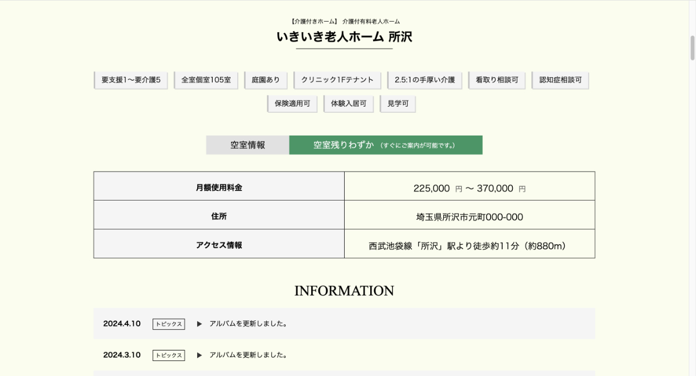Choose the クリニック1Fテナント tag
Image resolution: width=696 pixels, height=376 pixels.
[x=337, y=80]
